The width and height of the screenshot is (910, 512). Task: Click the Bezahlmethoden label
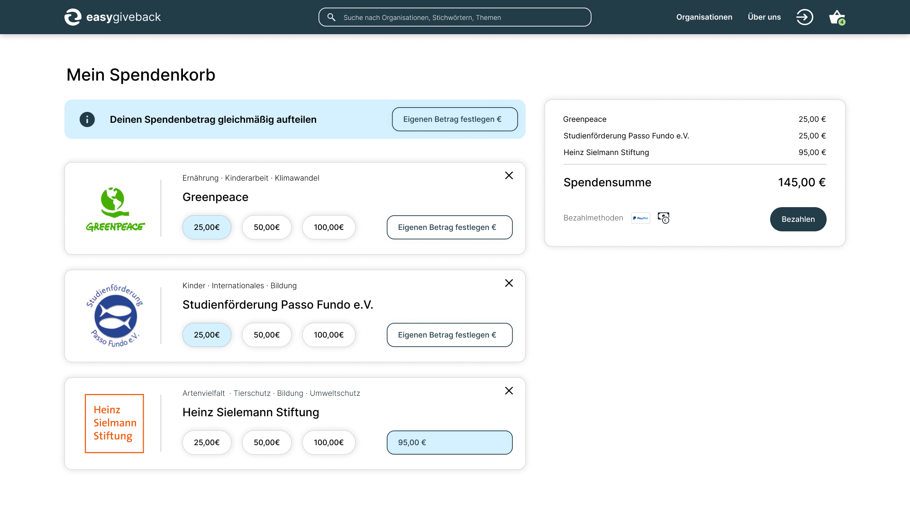(593, 218)
